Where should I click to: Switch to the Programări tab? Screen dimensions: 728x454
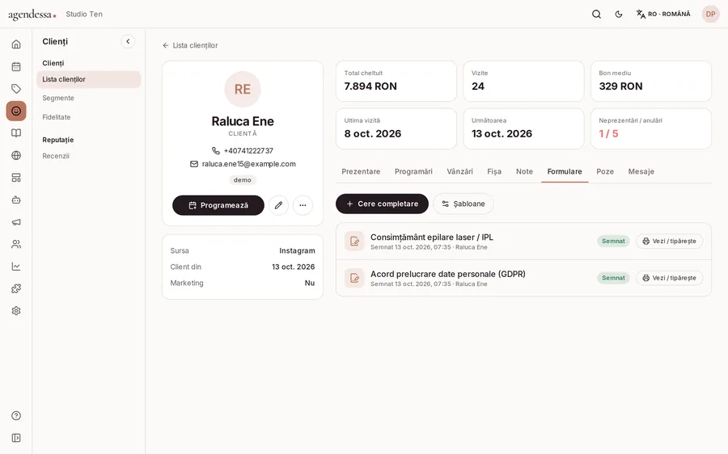click(413, 171)
